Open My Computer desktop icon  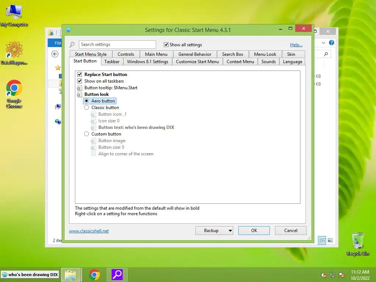(14, 15)
